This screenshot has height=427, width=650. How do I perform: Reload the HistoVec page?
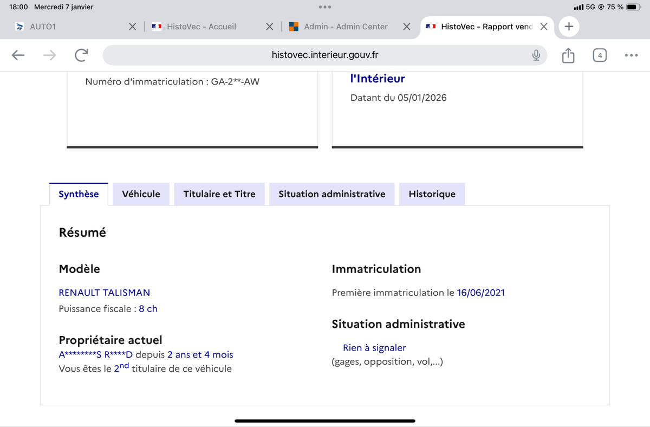pos(81,55)
